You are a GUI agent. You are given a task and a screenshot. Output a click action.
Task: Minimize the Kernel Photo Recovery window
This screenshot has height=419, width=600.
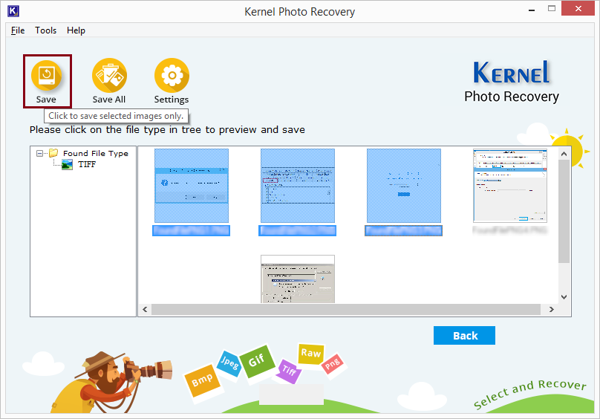point(532,10)
